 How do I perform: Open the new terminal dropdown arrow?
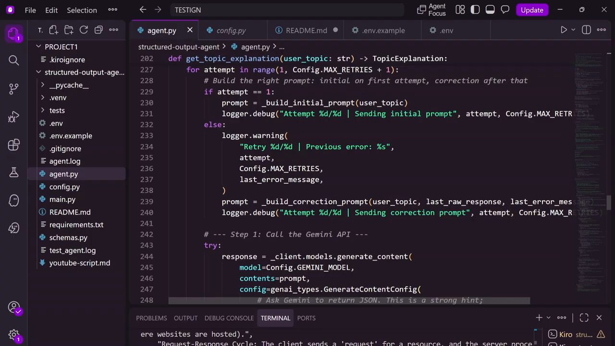(x=548, y=318)
